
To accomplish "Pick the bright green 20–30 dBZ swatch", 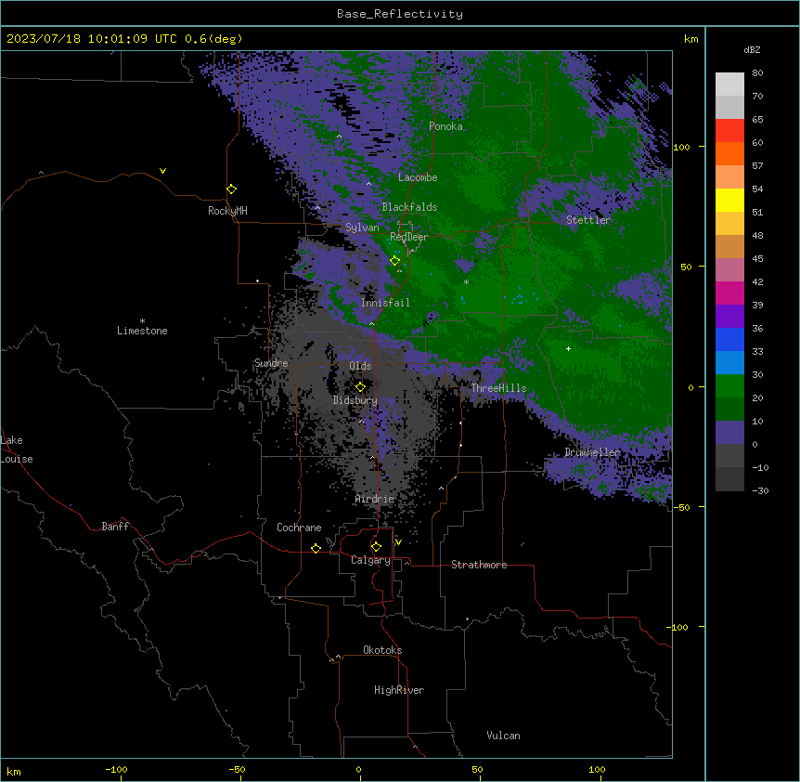I will [x=729, y=386].
